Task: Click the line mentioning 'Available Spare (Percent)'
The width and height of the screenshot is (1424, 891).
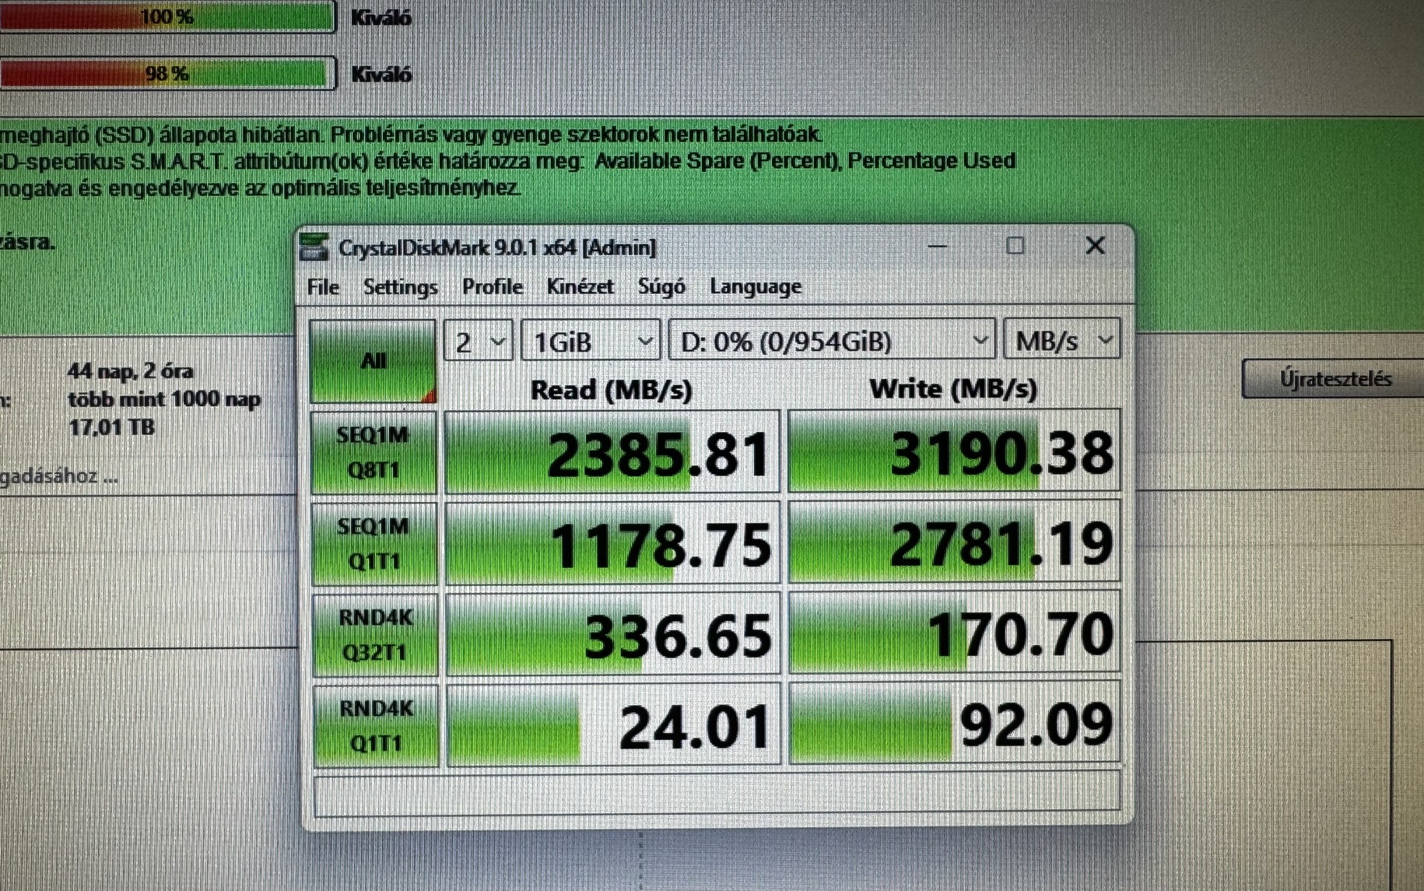Action: pos(508,161)
